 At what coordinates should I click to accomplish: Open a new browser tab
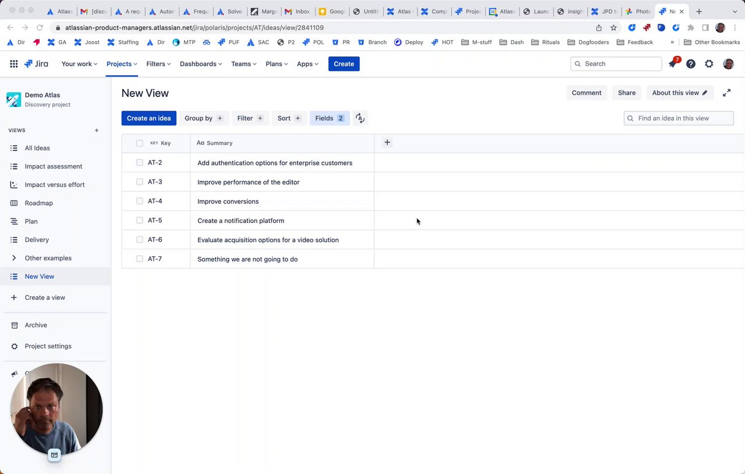[x=699, y=11]
